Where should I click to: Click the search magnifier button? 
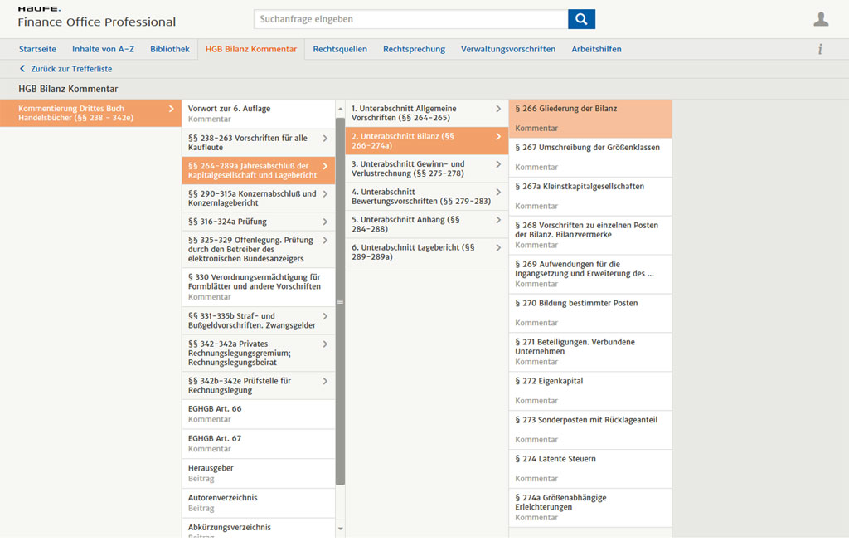(581, 19)
